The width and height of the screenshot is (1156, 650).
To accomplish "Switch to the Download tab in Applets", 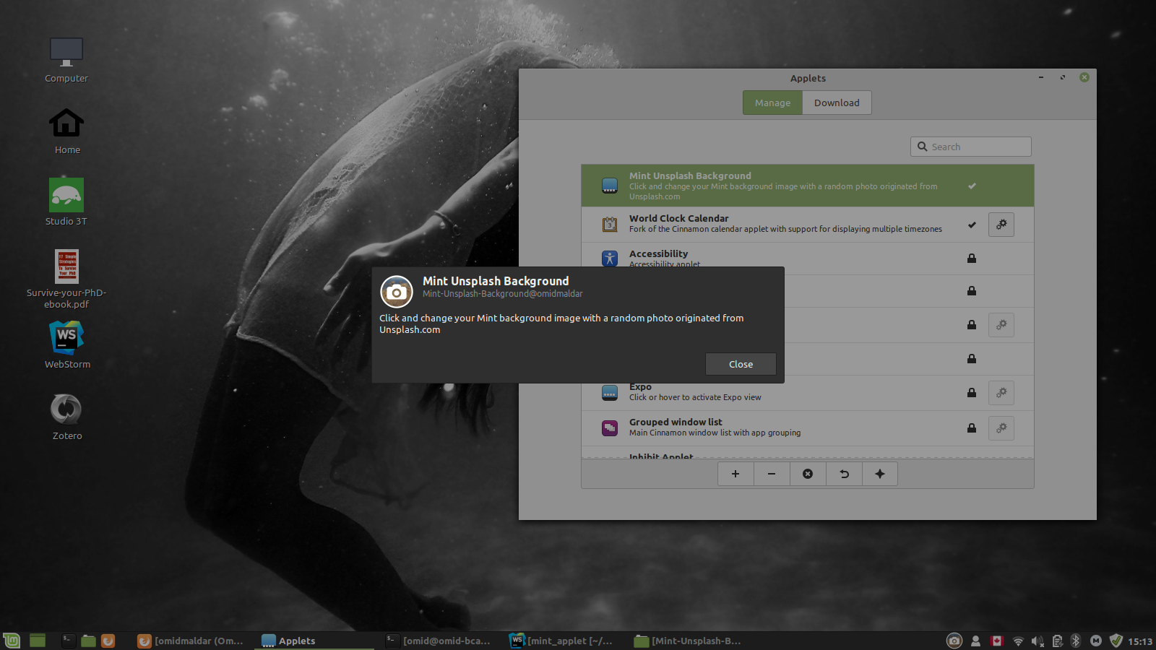I will click(x=837, y=103).
